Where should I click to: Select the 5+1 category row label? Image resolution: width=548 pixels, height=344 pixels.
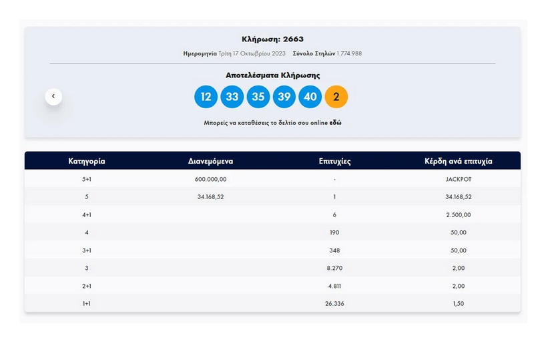(x=87, y=179)
